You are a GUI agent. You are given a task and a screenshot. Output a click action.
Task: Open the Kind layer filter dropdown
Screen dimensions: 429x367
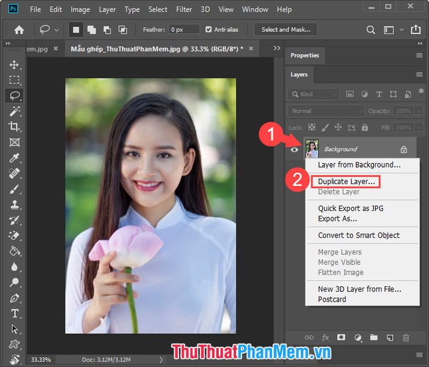pos(313,94)
